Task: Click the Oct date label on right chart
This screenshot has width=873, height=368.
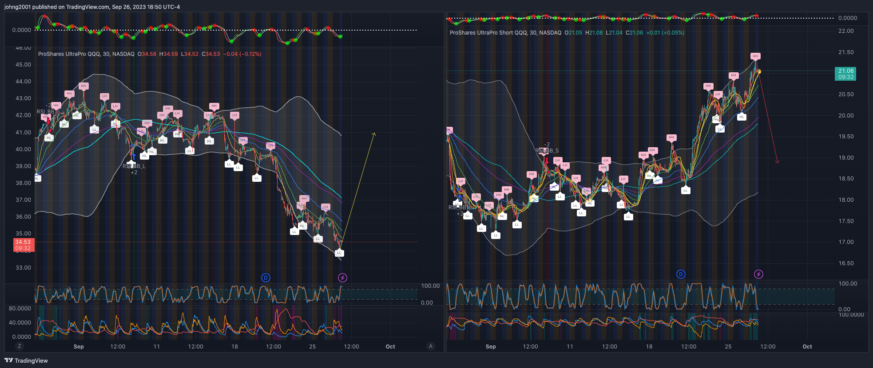Action: point(807,347)
